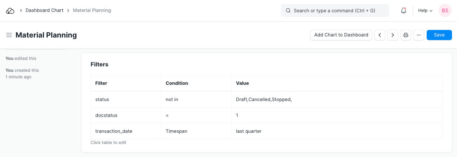This screenshot has width=457, height=157.
Task: Select the transaction_date filter row
Action: [x=114, y=131]
